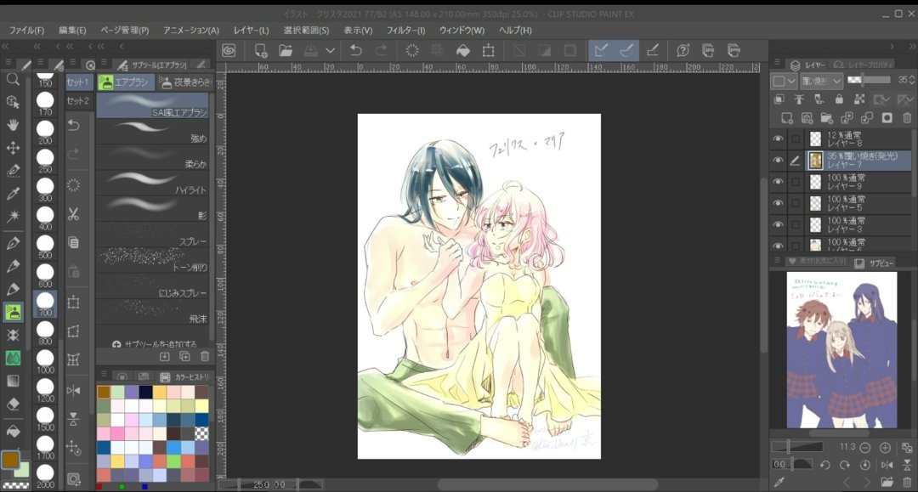Image resolution: width=918 pixels, height=492 pixels.
Task: Delete the selected layer with the trash icon
Action: (907, 118)
